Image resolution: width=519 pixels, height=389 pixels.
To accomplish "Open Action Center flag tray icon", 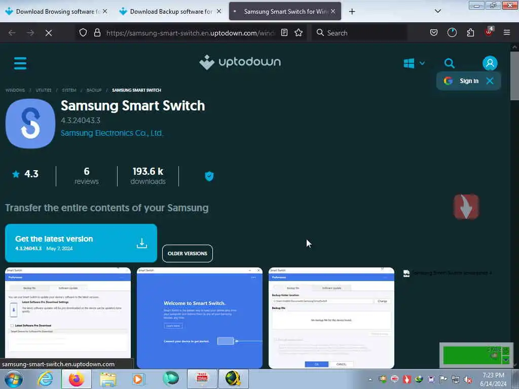I will [x=443, y=379].
